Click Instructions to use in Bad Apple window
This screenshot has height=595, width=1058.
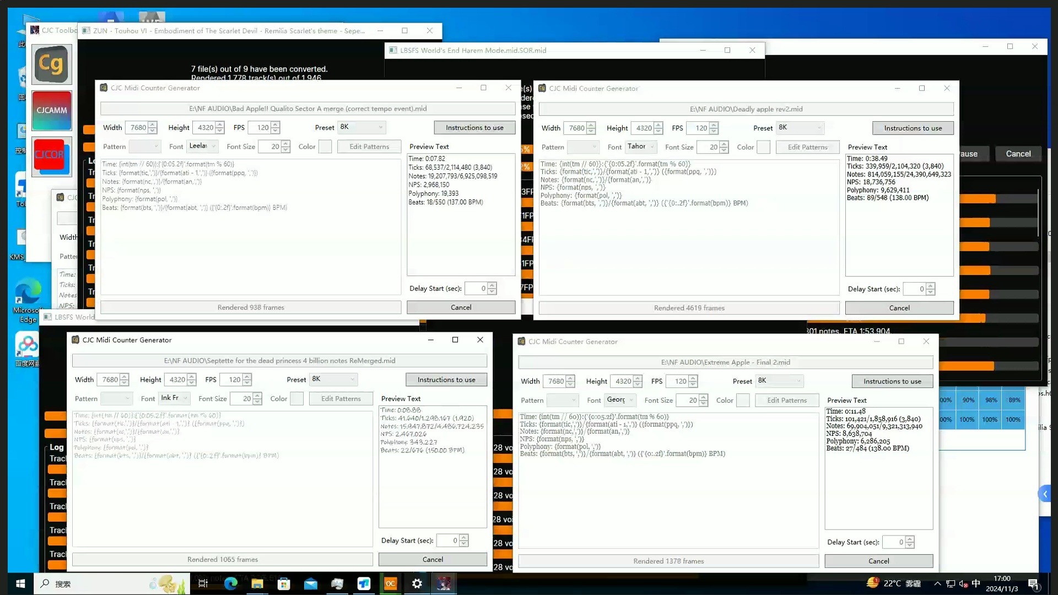click(x=474, y=127)
